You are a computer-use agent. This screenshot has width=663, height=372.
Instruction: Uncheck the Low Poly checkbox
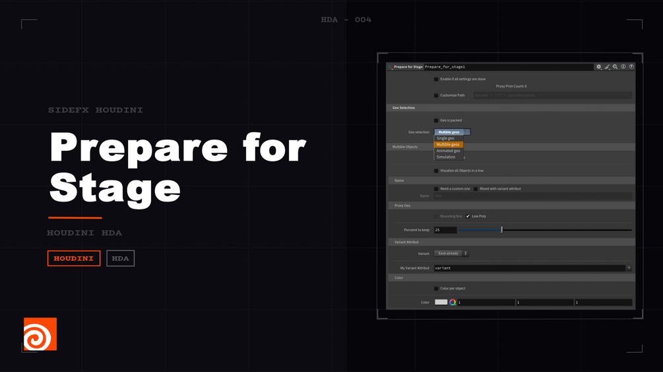tap(468, 217)
